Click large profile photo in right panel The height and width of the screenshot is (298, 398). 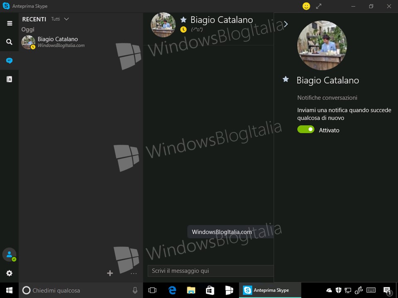[x=322, y=46]
